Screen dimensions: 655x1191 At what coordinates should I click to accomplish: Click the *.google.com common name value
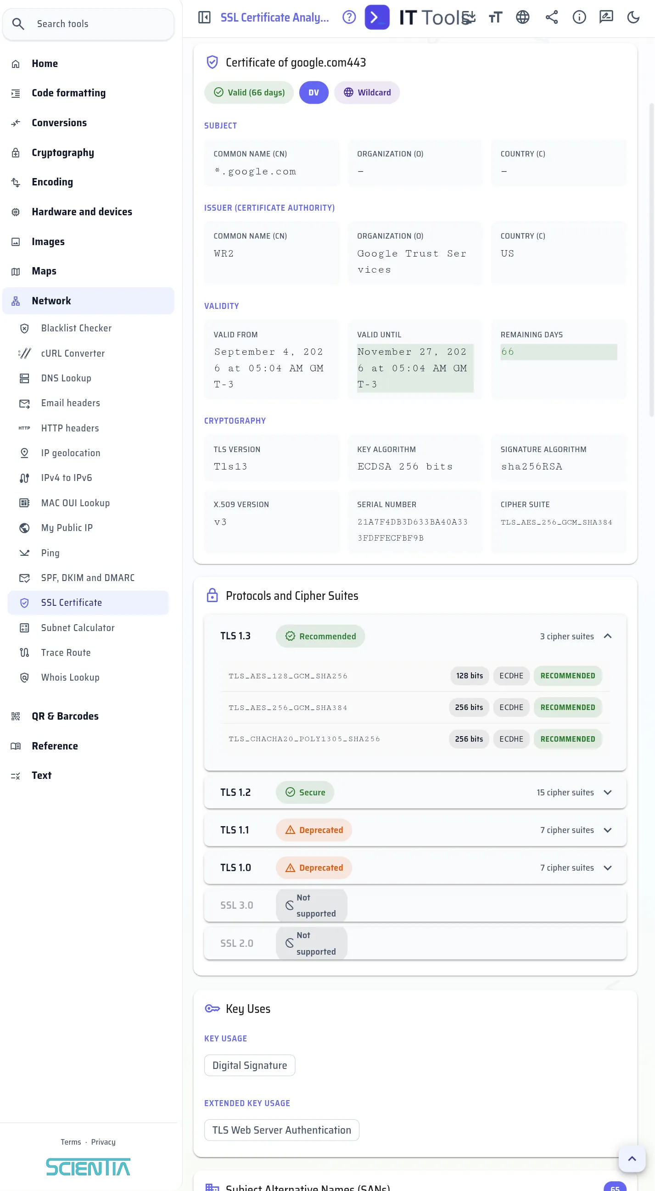pyautogui.click(x=255, y=172)
